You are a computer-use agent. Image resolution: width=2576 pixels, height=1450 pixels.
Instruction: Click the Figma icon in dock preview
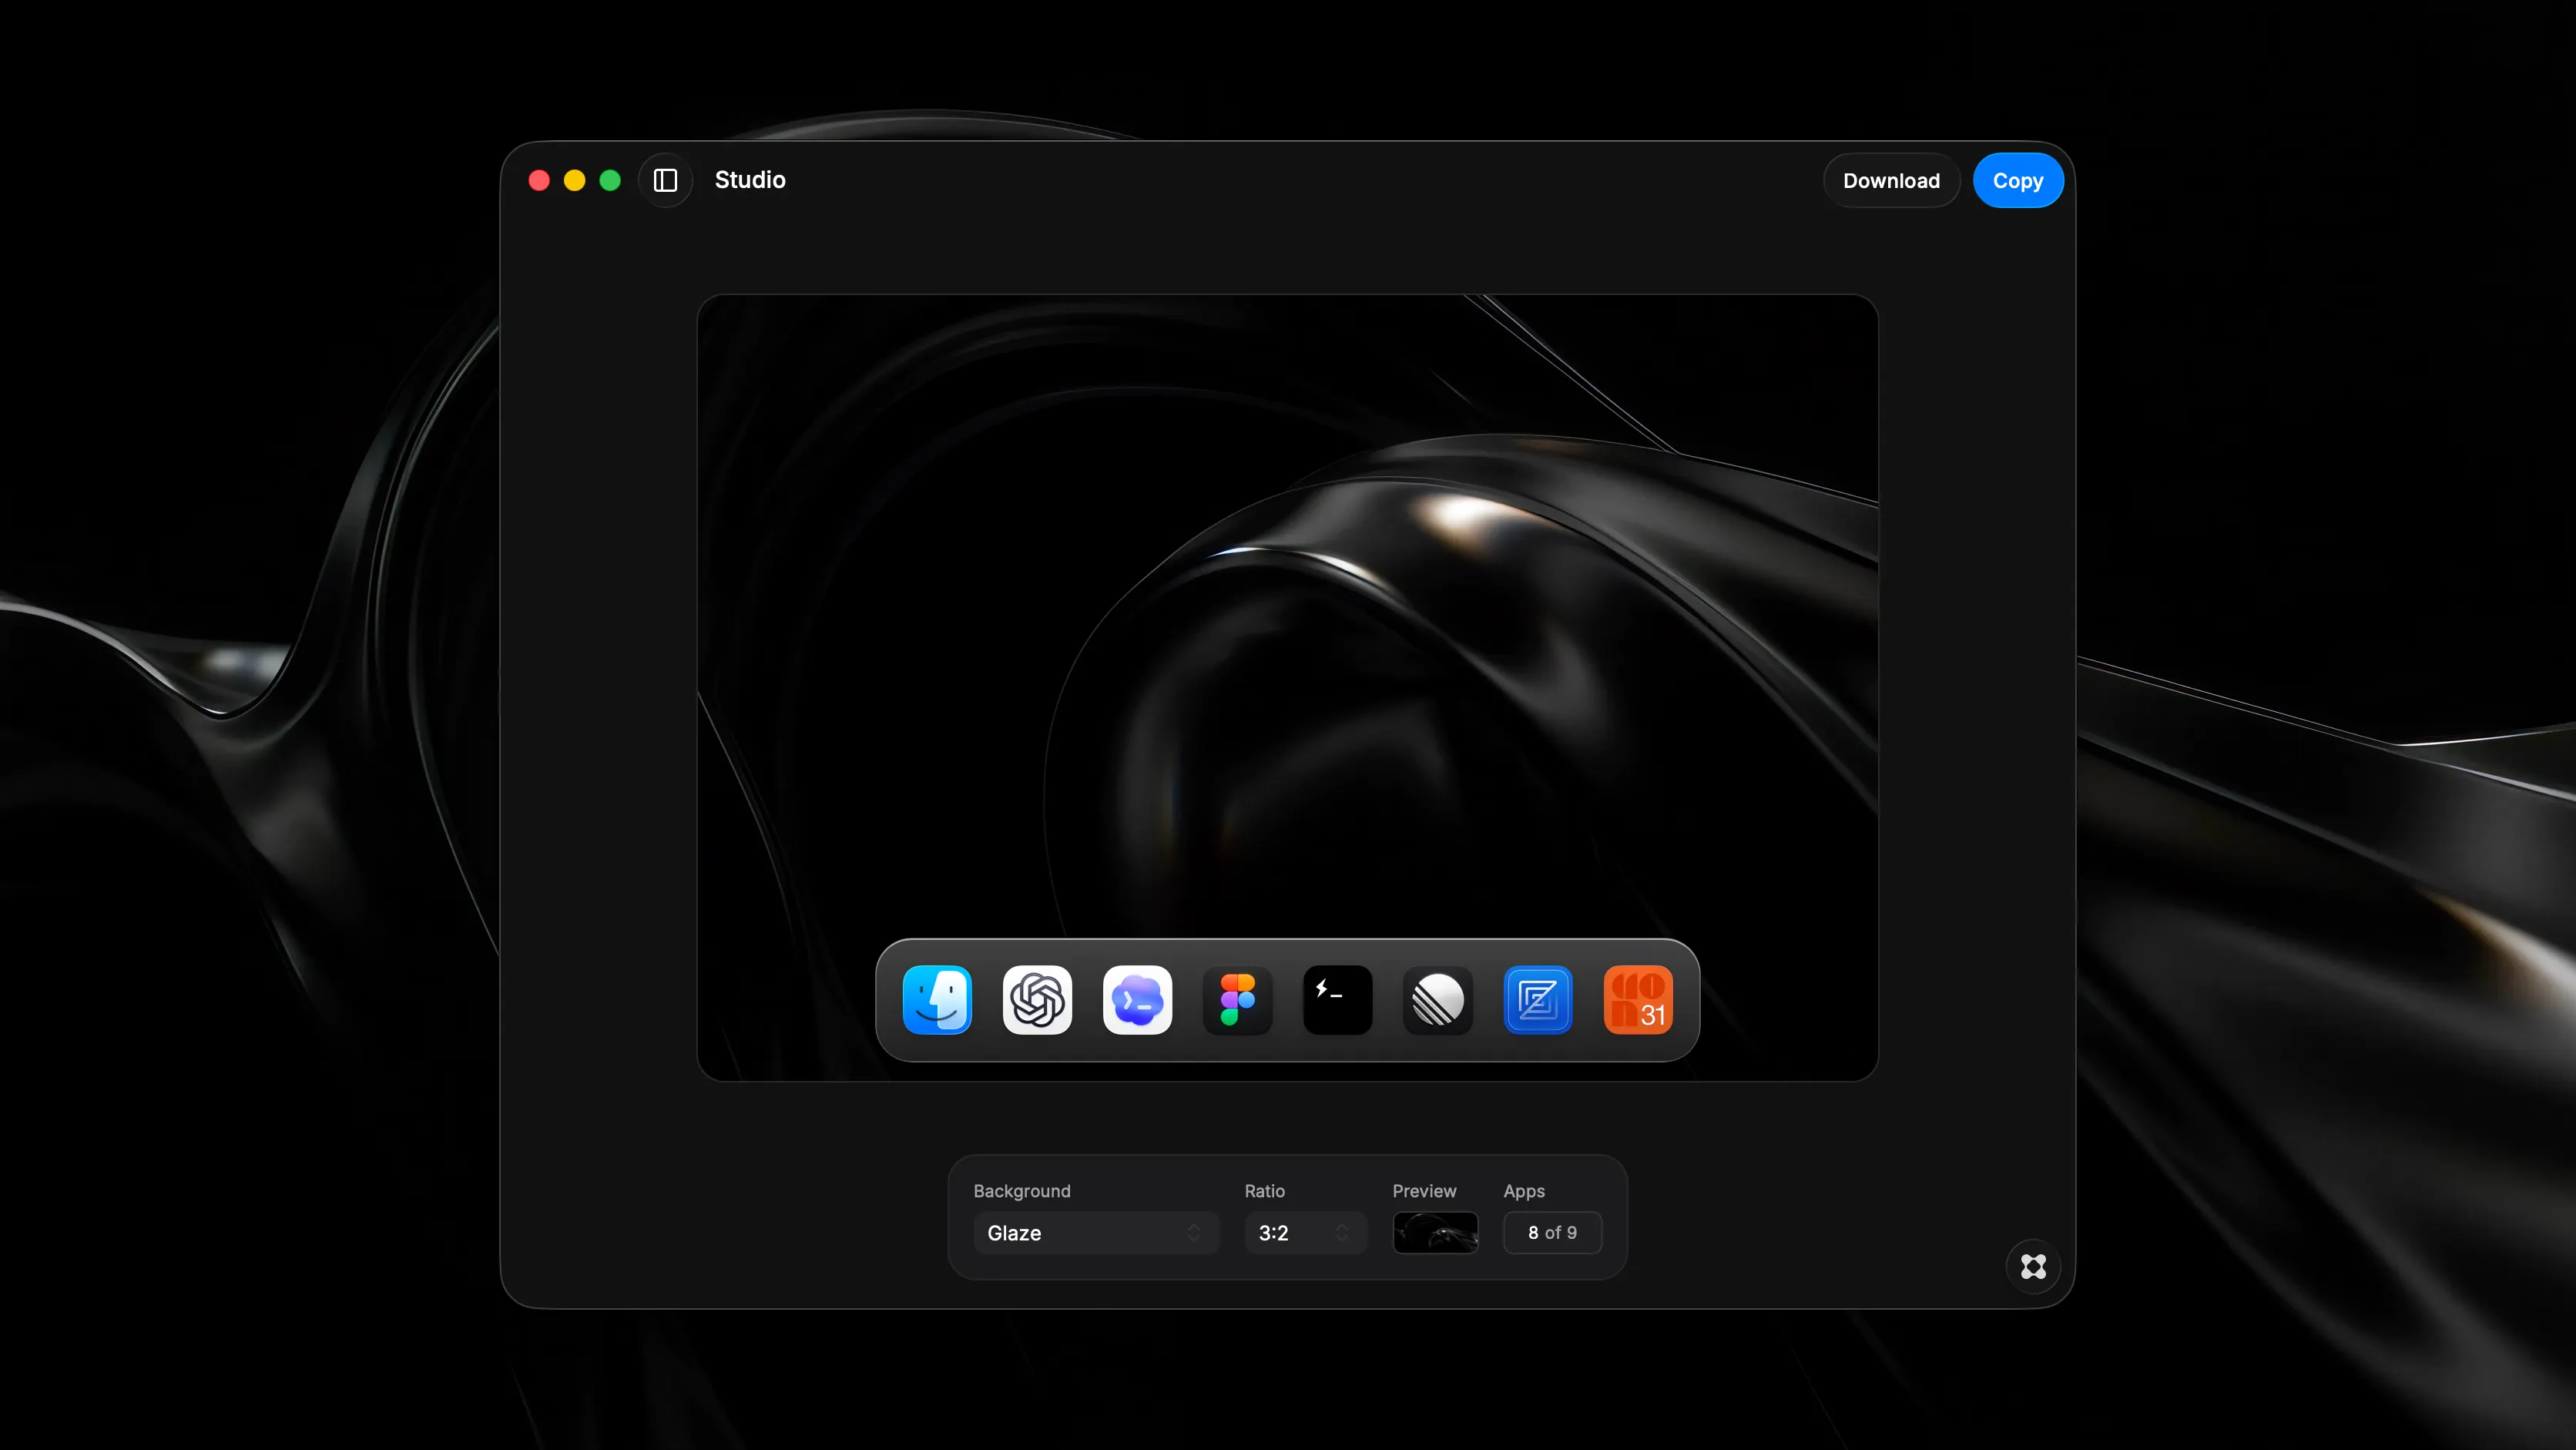coord(1237,999)
